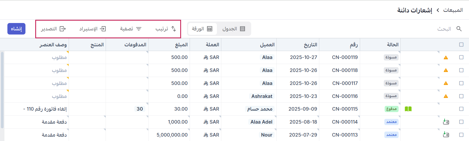Click the search magnifier icon
Screen dimensions: 469x141
click(459, 29)
